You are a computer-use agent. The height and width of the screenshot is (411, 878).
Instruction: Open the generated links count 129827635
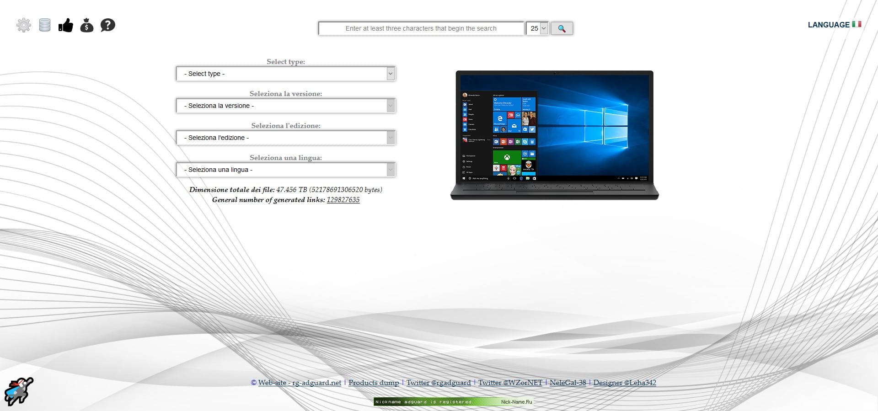pyautogui.click(x=343, y=200)
